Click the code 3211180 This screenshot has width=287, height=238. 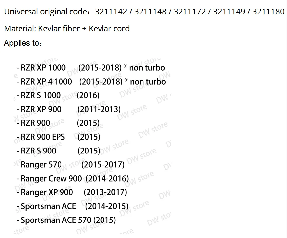pos(268,12)
